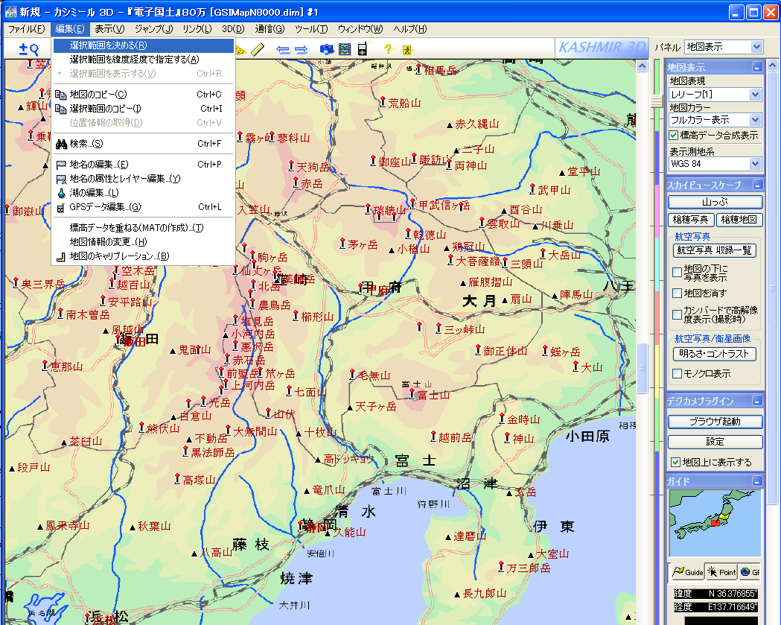Image resolution: width=781 pixels, height=625 pixels.
Task: Click the GPS data edit icon
Action: tap(61, 208)
